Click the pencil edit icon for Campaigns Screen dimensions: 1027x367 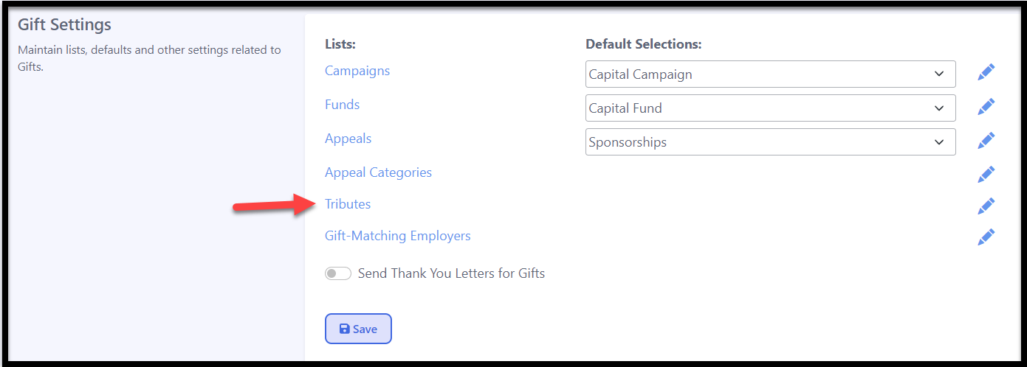pos(986,72)
